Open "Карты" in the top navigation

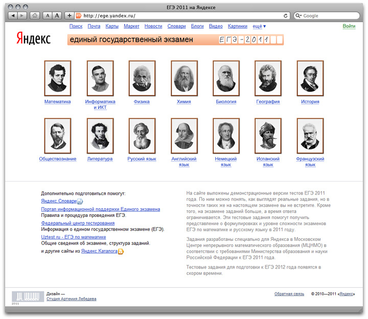(x=112, y=26)
